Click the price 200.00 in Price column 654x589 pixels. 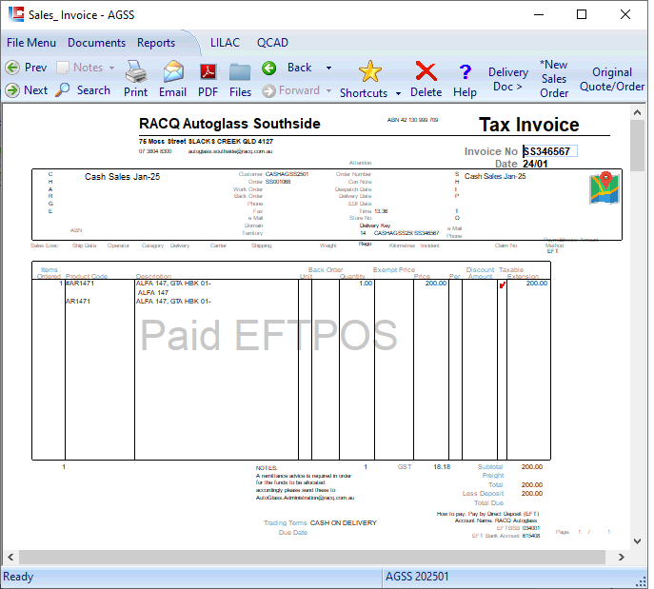[436, 284]
